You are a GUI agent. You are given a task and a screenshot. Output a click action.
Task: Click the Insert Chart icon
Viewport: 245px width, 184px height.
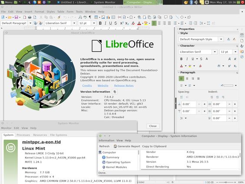(x=108, y=17)
